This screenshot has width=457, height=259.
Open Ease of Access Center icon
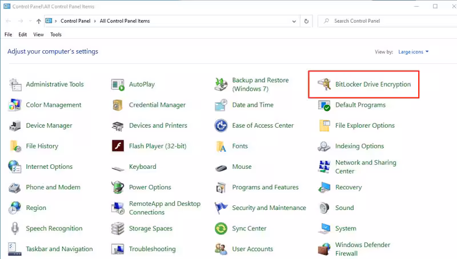pos(221,126)
